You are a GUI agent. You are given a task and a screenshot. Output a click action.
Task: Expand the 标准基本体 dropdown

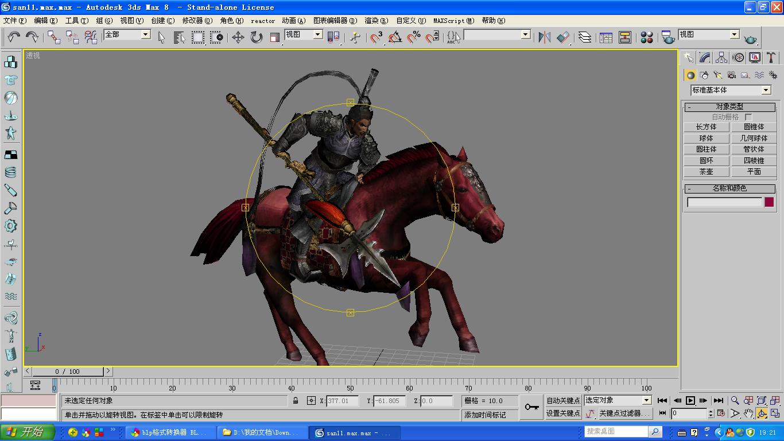[x=766, y=90]
